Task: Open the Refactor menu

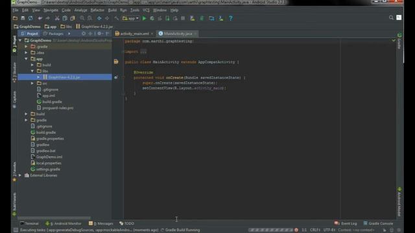Action: pyautogui.click(x=97, y=10)
